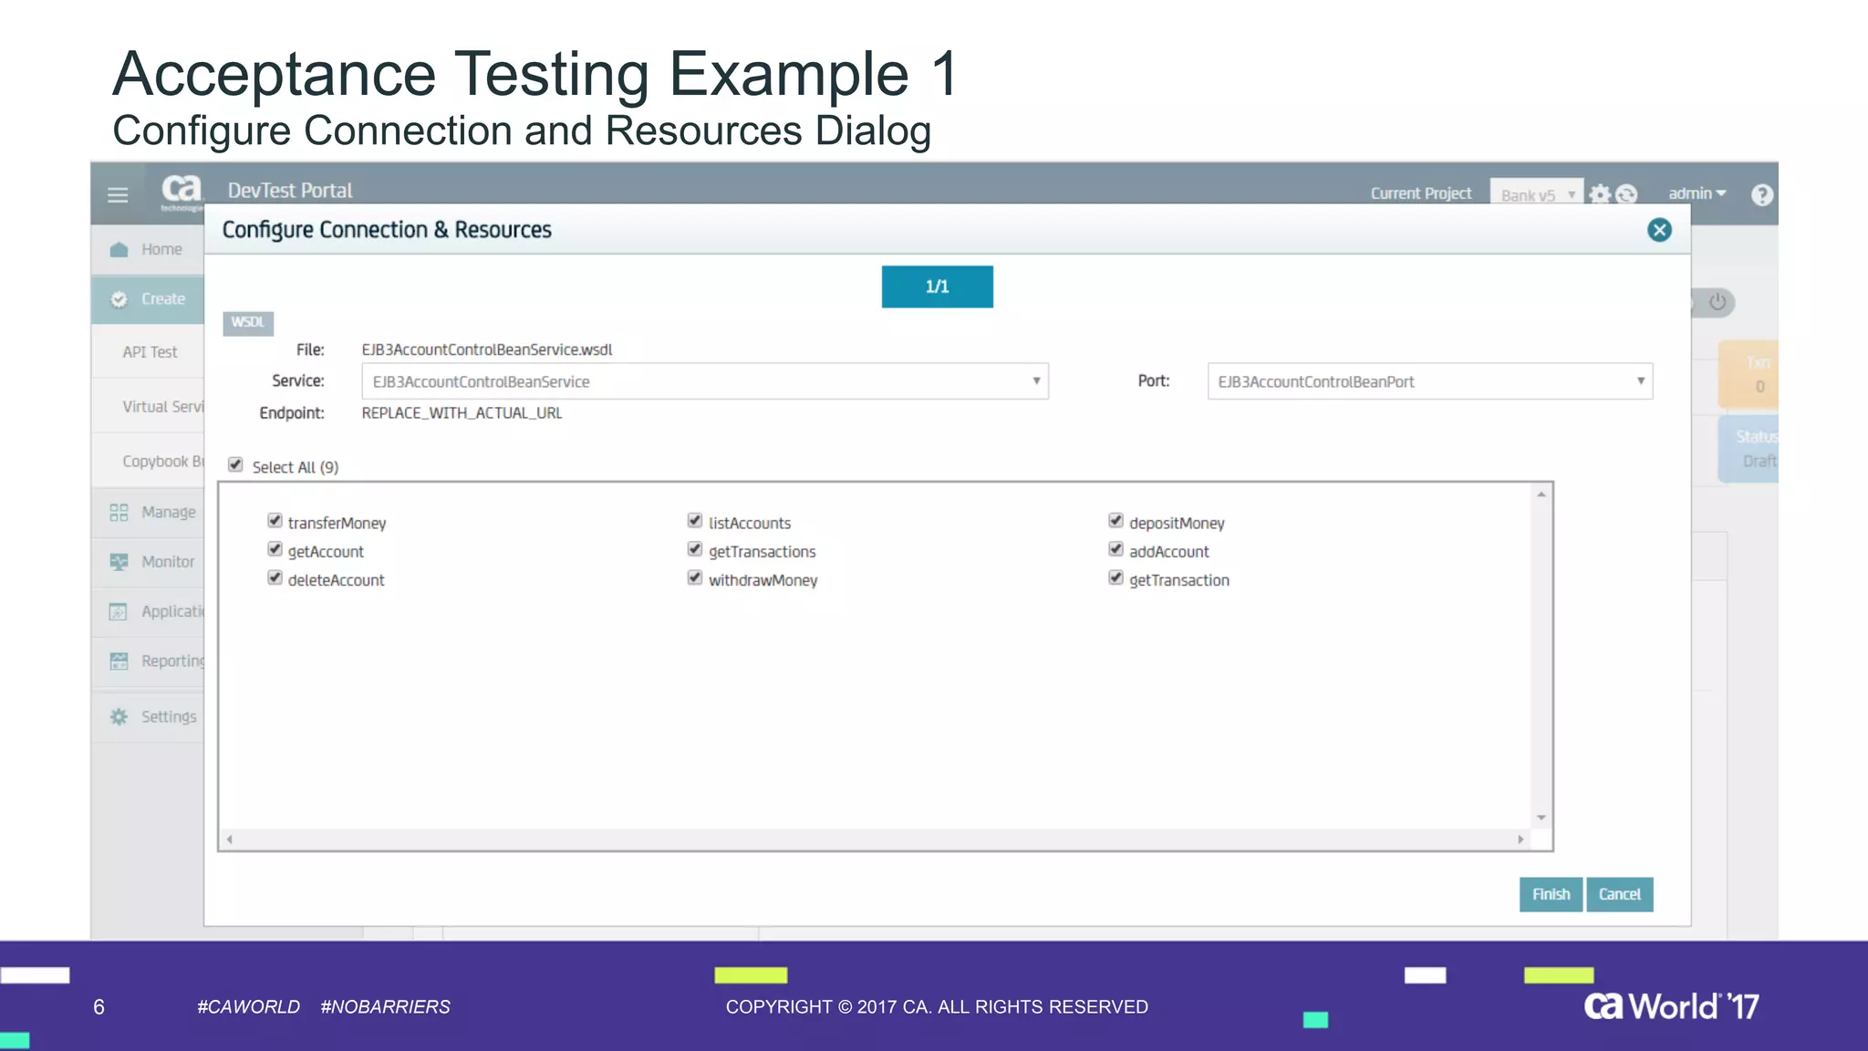This screenshot has height=1051, width=1868.
Task: Select the Home menu item
Action: point(148,249)
